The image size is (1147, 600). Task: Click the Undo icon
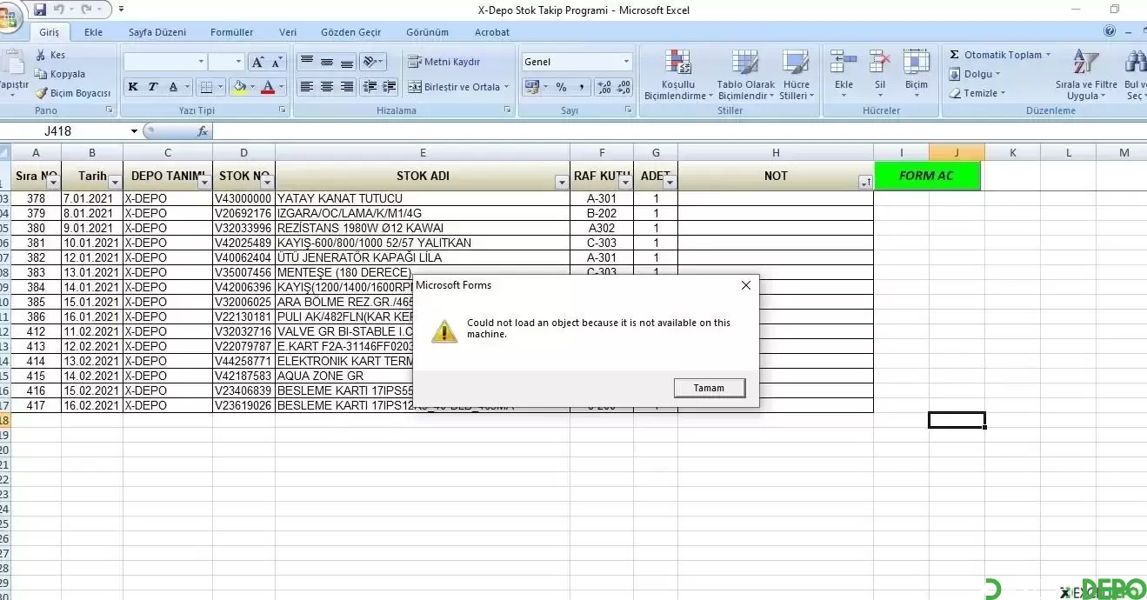click(x=59, y=10)
